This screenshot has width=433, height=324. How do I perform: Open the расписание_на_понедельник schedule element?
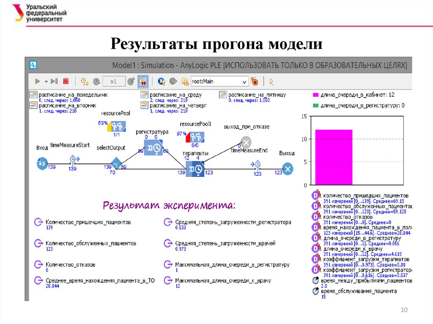coord(33,95)
